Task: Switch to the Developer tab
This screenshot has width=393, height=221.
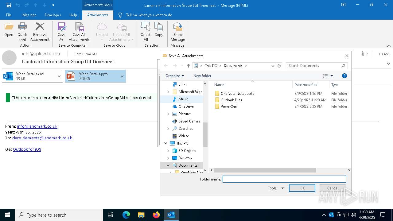Action: point(53,15)
